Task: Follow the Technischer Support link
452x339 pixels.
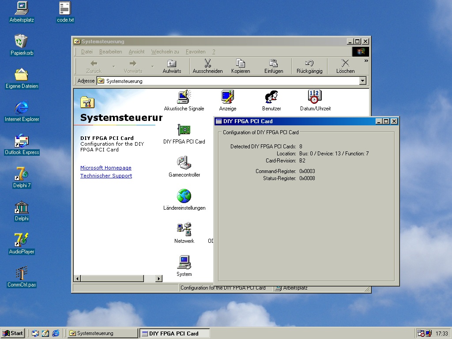Action: (x=106, y=176)
